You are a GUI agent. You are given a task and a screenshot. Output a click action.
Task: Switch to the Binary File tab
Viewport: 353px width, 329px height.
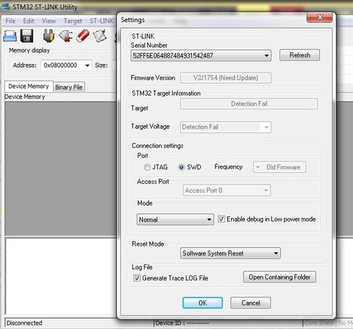[x=69, y=87]
